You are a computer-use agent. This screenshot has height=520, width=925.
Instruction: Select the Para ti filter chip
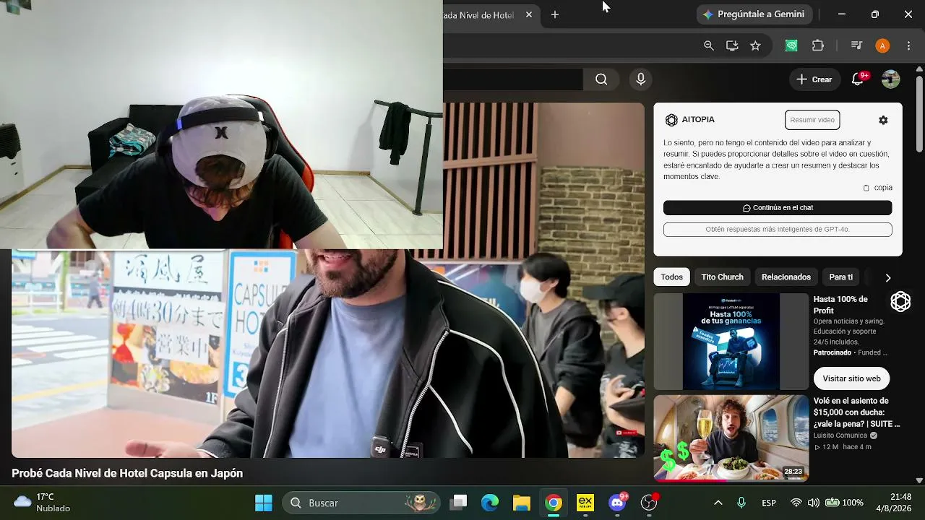pos(840,277)
